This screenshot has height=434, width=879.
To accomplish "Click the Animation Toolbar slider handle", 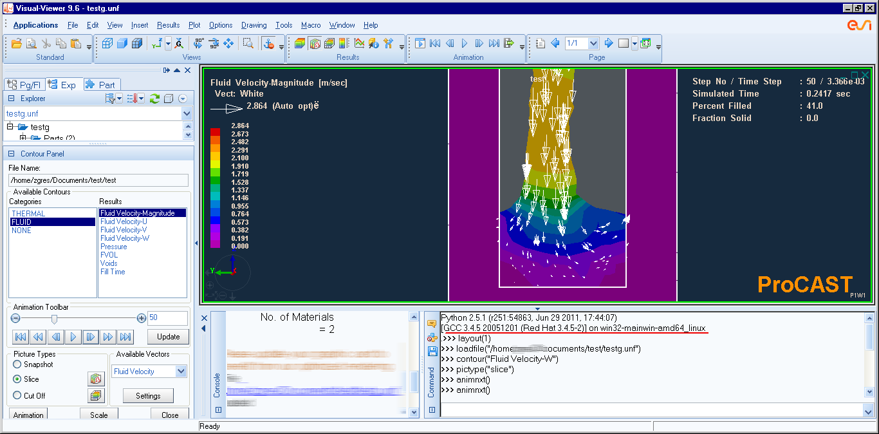I will tap(54, 319).
